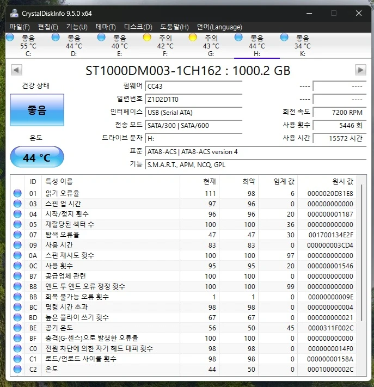The width and height of the screenshot is (374, 387).
Task: Open the 테마(T) menu
Action: (x=106, y=27)
